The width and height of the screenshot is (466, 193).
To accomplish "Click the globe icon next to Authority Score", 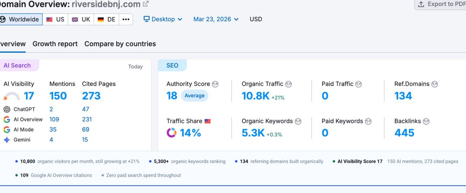I will point(215,84).
